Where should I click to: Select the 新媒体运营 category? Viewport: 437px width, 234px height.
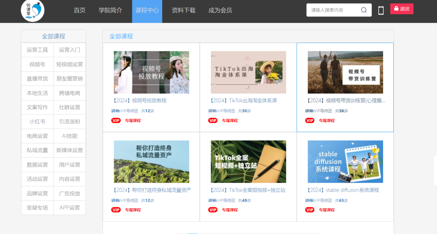pos(70,150)
